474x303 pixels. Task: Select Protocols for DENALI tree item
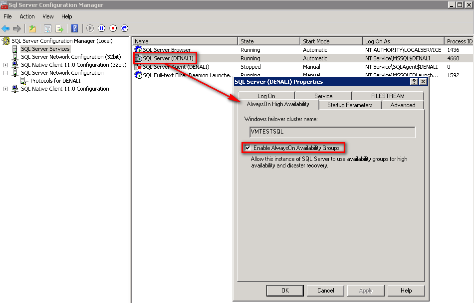55,81
